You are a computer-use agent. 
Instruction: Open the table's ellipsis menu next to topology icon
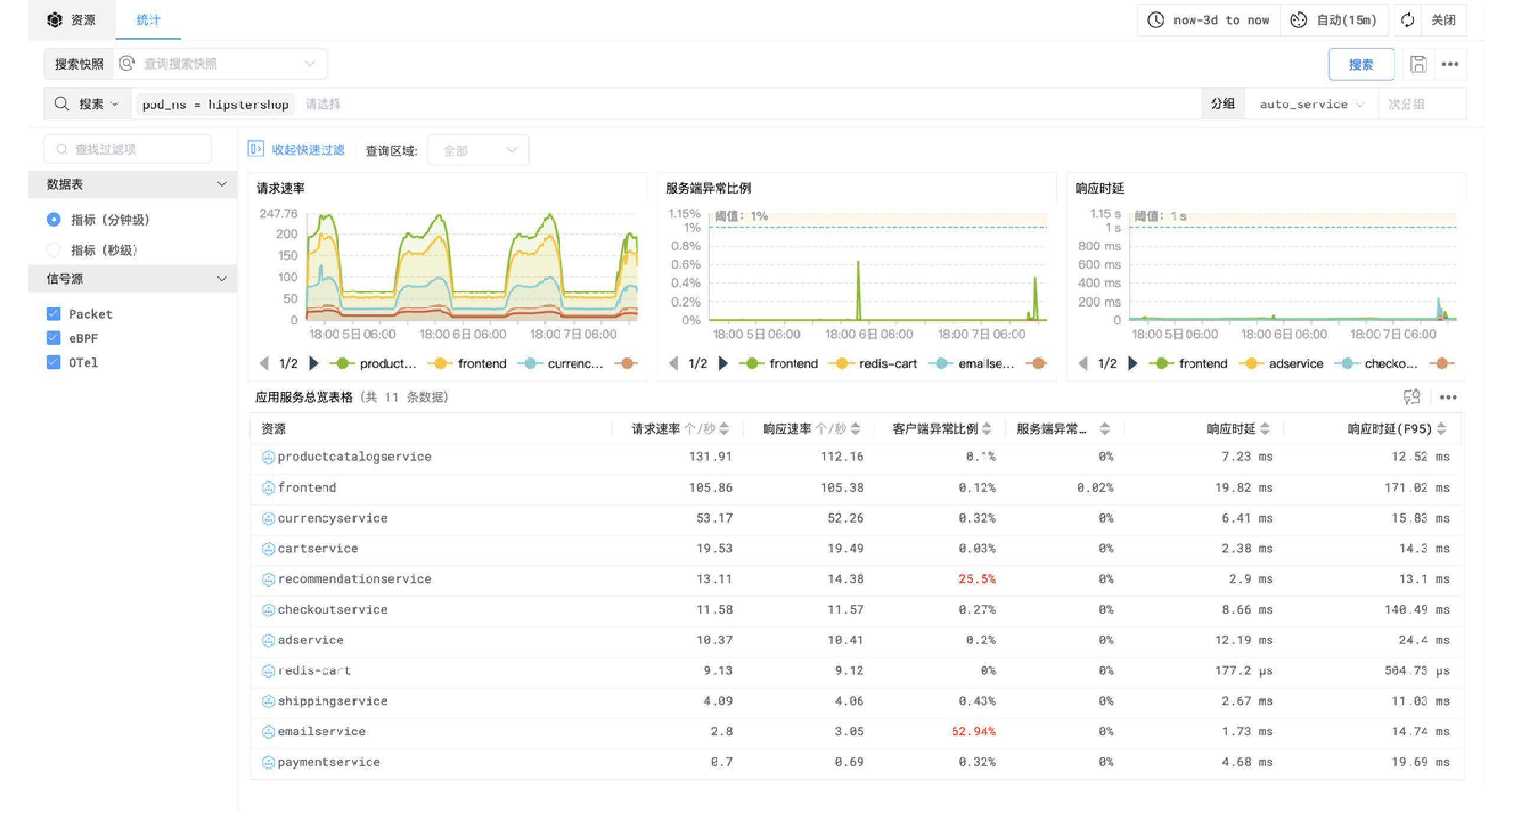coord(1449,398)
